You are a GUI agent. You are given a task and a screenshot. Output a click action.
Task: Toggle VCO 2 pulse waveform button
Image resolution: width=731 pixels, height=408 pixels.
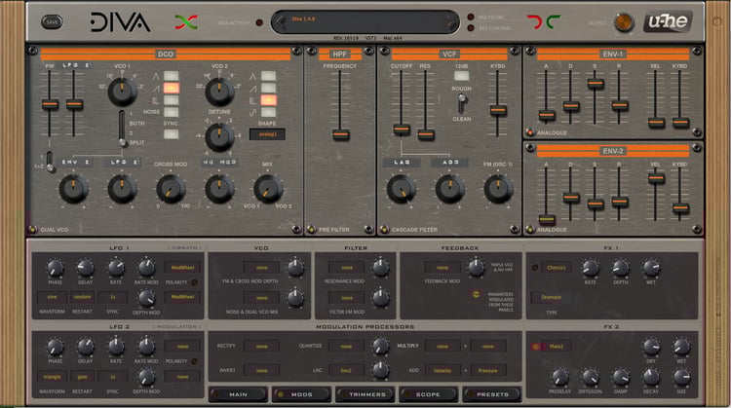coord(268,100)
